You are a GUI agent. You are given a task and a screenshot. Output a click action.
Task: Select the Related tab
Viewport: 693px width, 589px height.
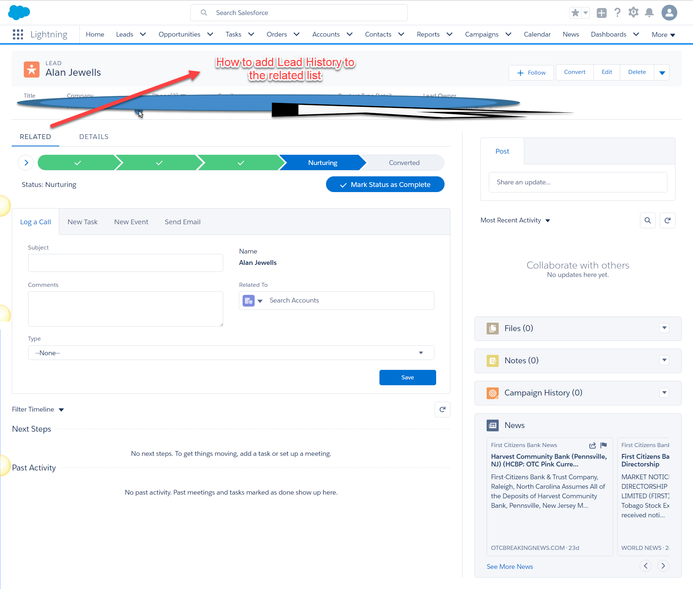point(35,137)
